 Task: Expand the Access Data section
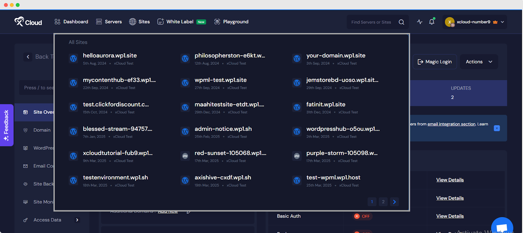77,220
